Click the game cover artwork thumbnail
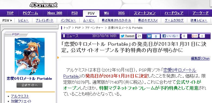 [x=30, y=57]
